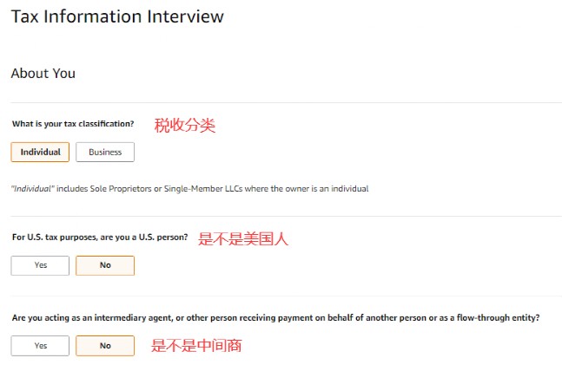Click the Tax Information Interview heading

pos(117,16)
